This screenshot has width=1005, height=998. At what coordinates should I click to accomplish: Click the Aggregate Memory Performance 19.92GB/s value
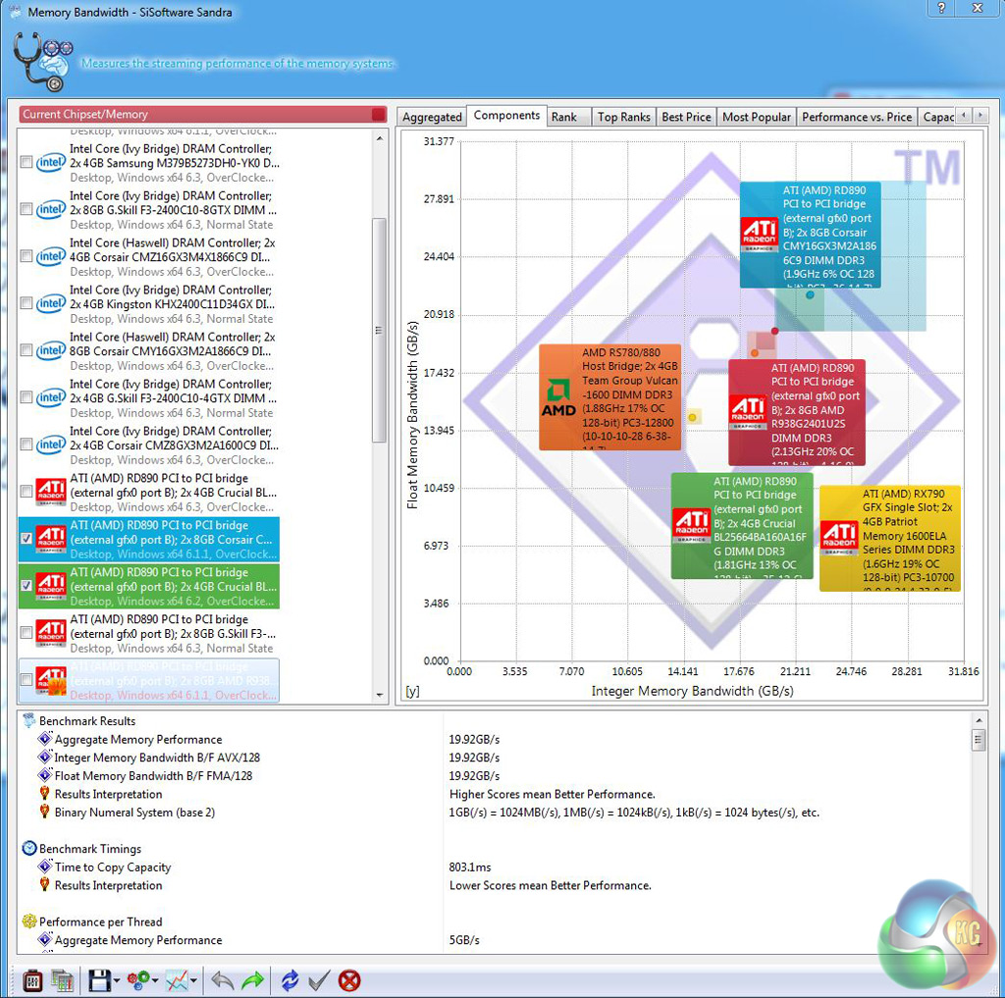474,739
